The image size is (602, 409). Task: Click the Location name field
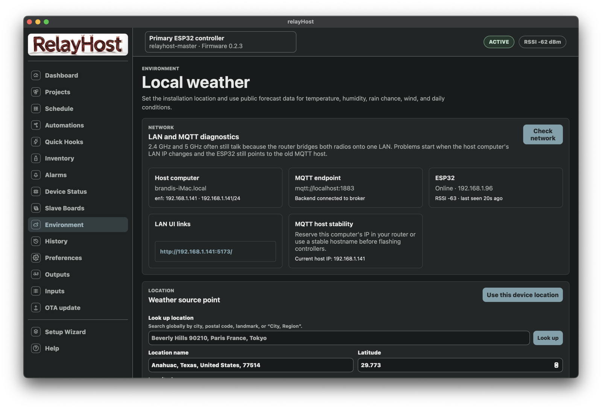tap(251, 365)
